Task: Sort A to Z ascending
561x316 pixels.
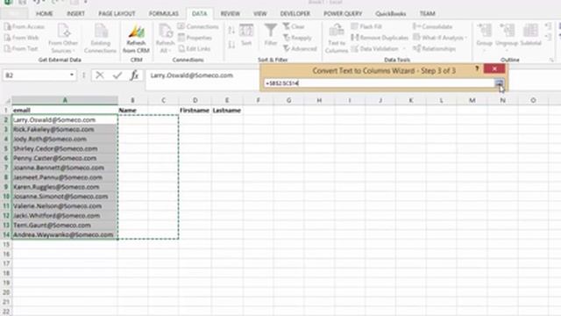Action: point(231,31)
